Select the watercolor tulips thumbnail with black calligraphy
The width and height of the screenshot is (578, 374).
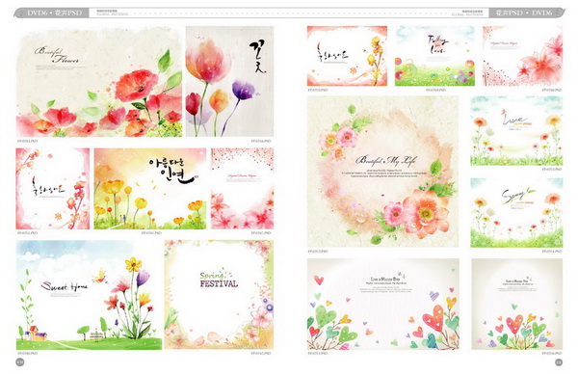coord(229,82)
